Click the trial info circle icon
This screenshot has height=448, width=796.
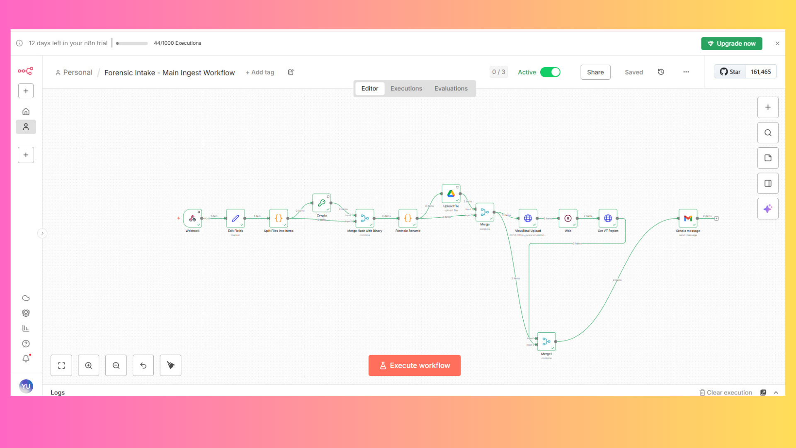pos(19,43)
